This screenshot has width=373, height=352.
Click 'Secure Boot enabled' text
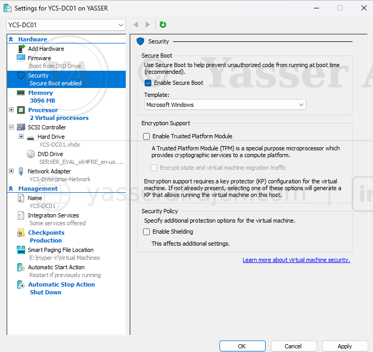(x=56, y=83)
